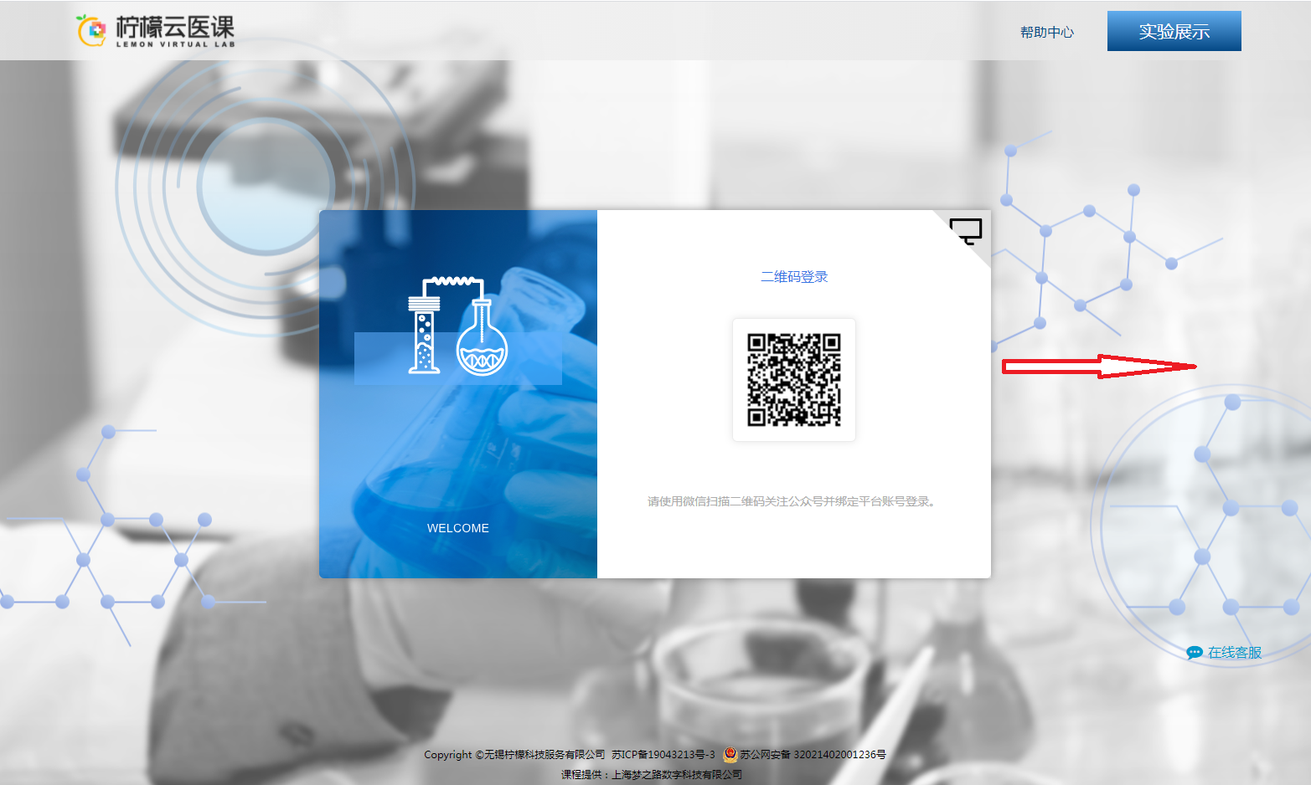1311x785 pixels.
Task: Click the 二维码登录 heading
Action: click(794, 277)
